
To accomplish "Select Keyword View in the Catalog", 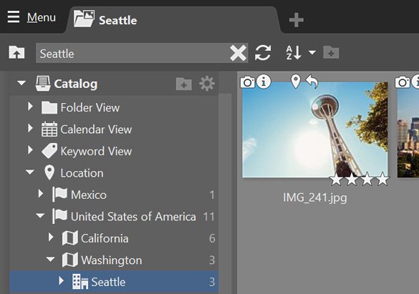I will 96,151.
